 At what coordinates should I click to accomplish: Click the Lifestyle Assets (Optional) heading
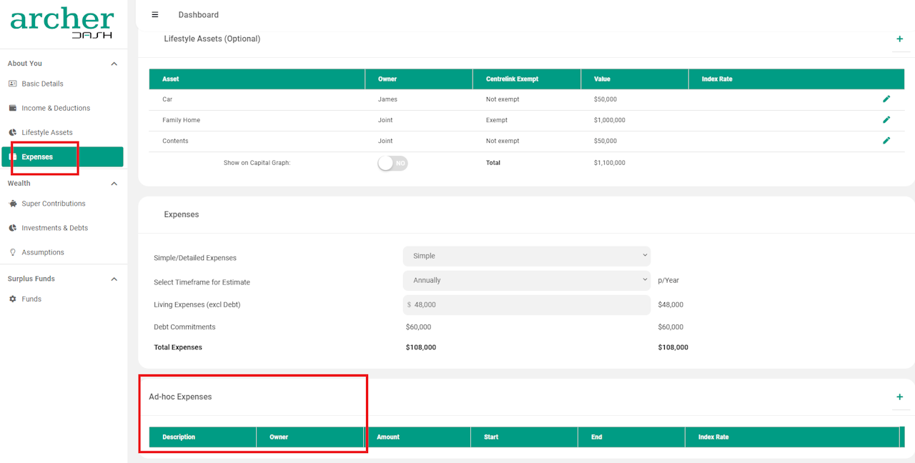(x=212, y=39)
